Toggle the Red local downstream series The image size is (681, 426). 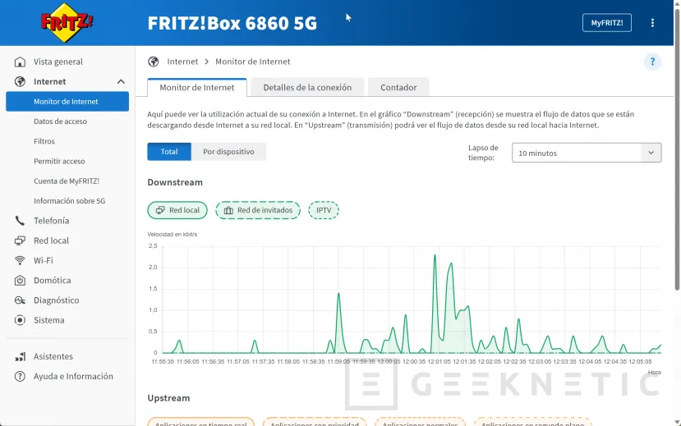point(177,210)
